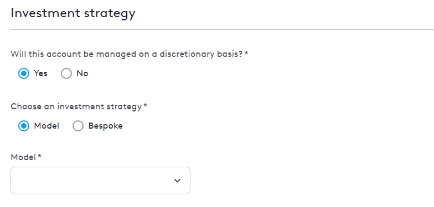
Task: Choose No for discretionary management
Action: pyautogui.click(x=66, y=73)
